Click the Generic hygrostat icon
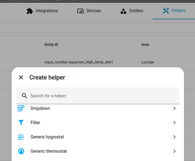The height and width of the screenshot is (161, 195). [x=21, y=137]
